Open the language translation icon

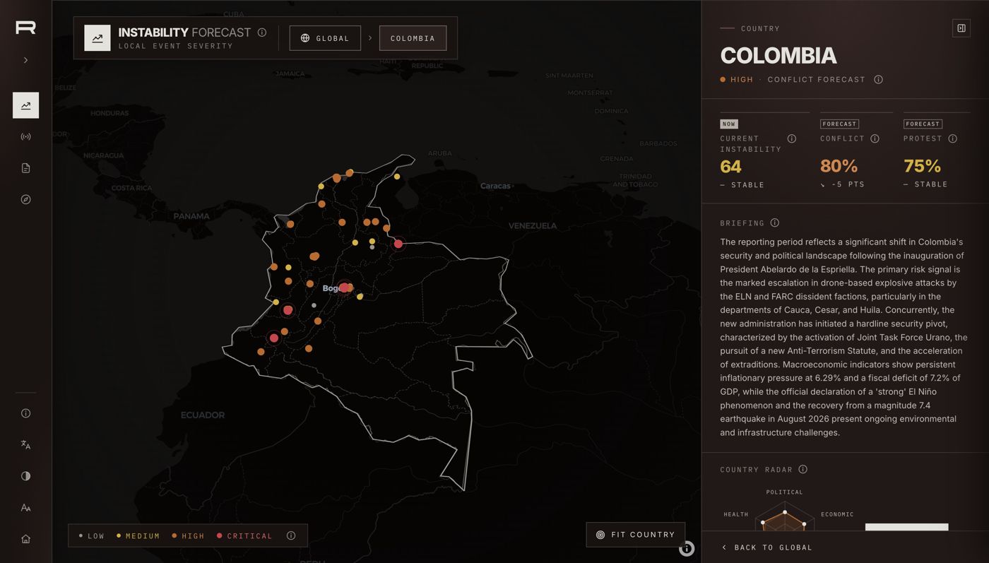pyautogui.click(x=25, y=444)
